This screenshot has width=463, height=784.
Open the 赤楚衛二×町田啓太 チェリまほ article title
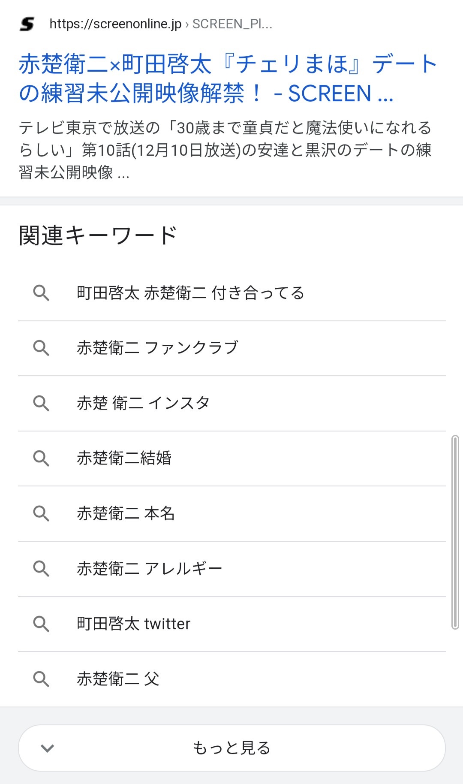click(227, 78)
